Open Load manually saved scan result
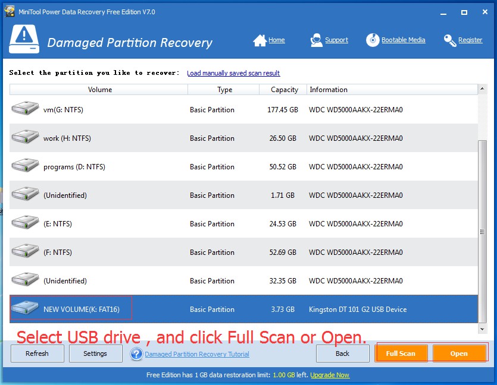497x385 pixels. pyautogui.click(x=233, y=73)
